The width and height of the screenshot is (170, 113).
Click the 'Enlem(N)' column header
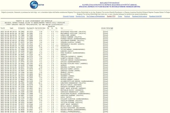pyautogui.click(x=22, y=28)
